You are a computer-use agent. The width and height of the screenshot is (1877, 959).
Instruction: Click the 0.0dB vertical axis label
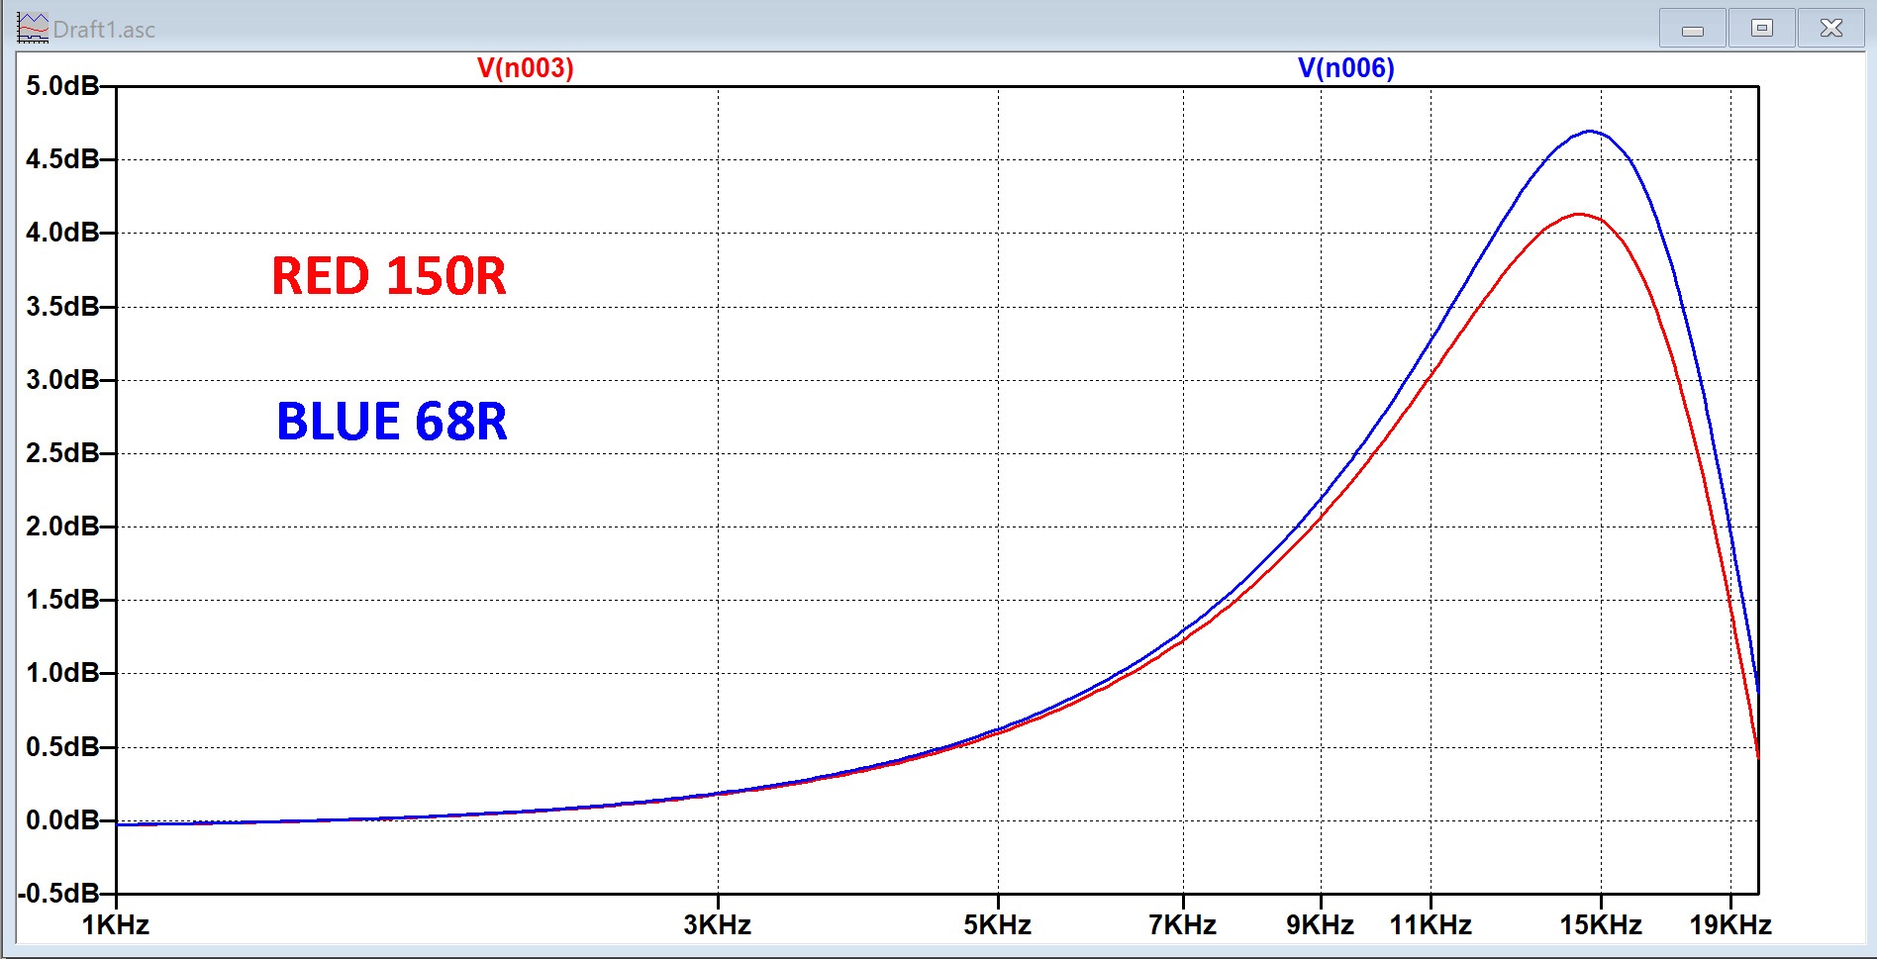click(62, 820)
